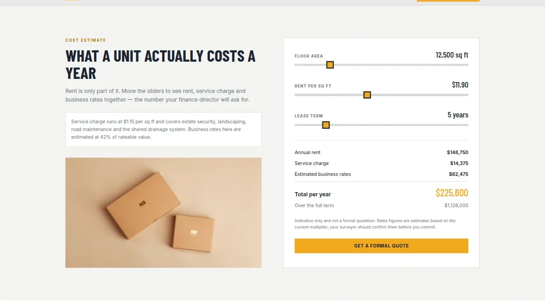Click the $1,128,000 full term amount
The width and height of the screenshot is (545, 306).
click(x=456, y=205)
